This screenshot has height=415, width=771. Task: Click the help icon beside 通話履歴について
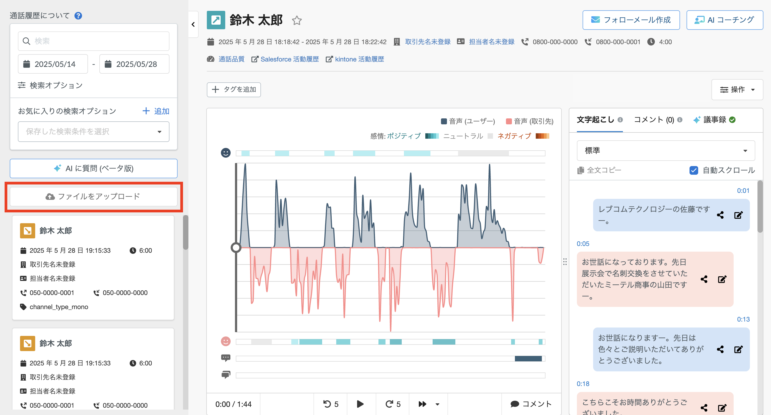78,15
